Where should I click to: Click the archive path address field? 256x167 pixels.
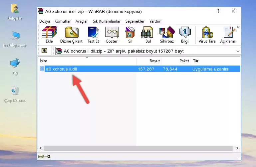[148, 51]
